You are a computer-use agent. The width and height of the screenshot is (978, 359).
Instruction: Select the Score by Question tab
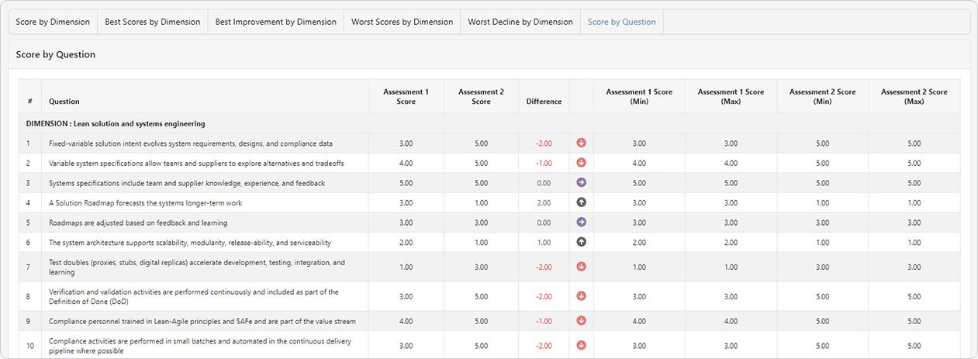click(x=622, y=22)
